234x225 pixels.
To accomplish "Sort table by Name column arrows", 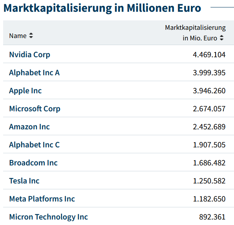I will (31, 36).
